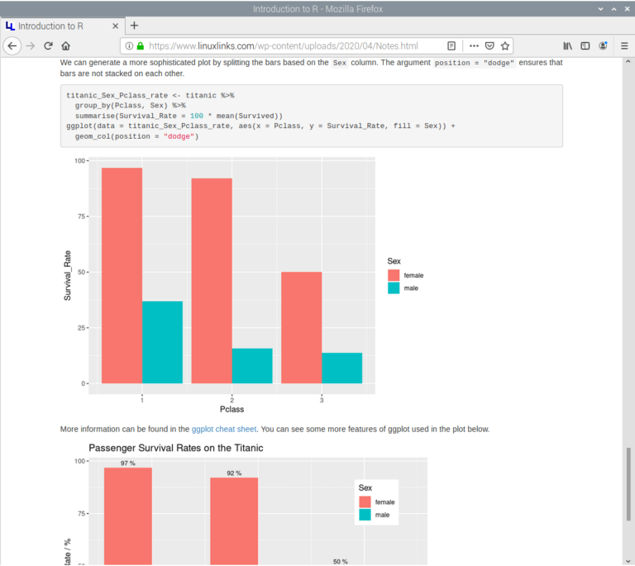This screenshot has width=635, height=566.
Task: Go to the Firefox home page
Action: click(66, 45)
